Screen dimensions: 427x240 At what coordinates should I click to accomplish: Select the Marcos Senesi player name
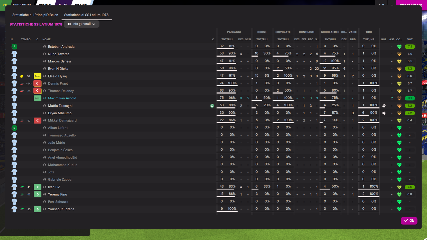pos(59,61)
